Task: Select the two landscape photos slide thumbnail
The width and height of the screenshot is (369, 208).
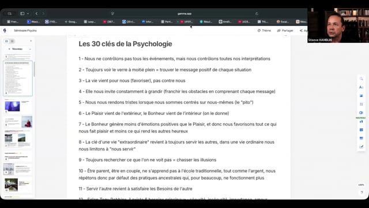Action: (x=18, y=139)
